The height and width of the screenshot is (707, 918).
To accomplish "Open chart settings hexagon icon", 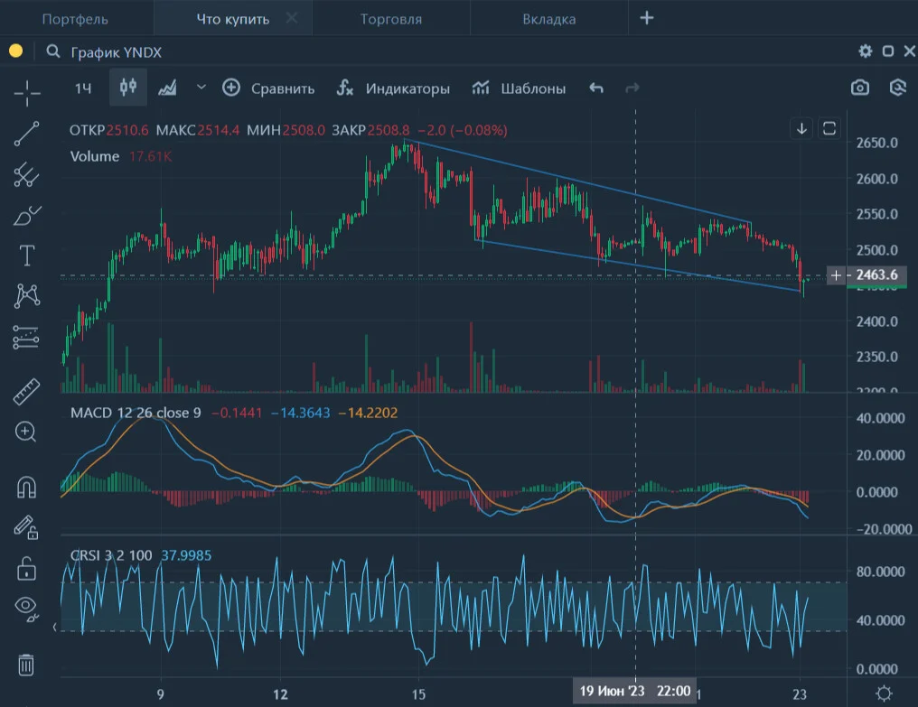I will point(897,88).
